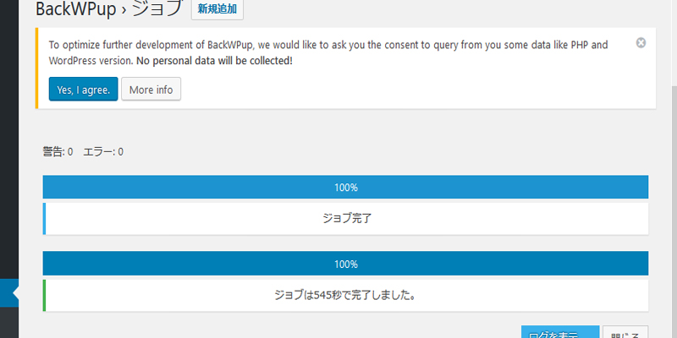
Task: Click the bold No personal data text
Action: point(214,61)
